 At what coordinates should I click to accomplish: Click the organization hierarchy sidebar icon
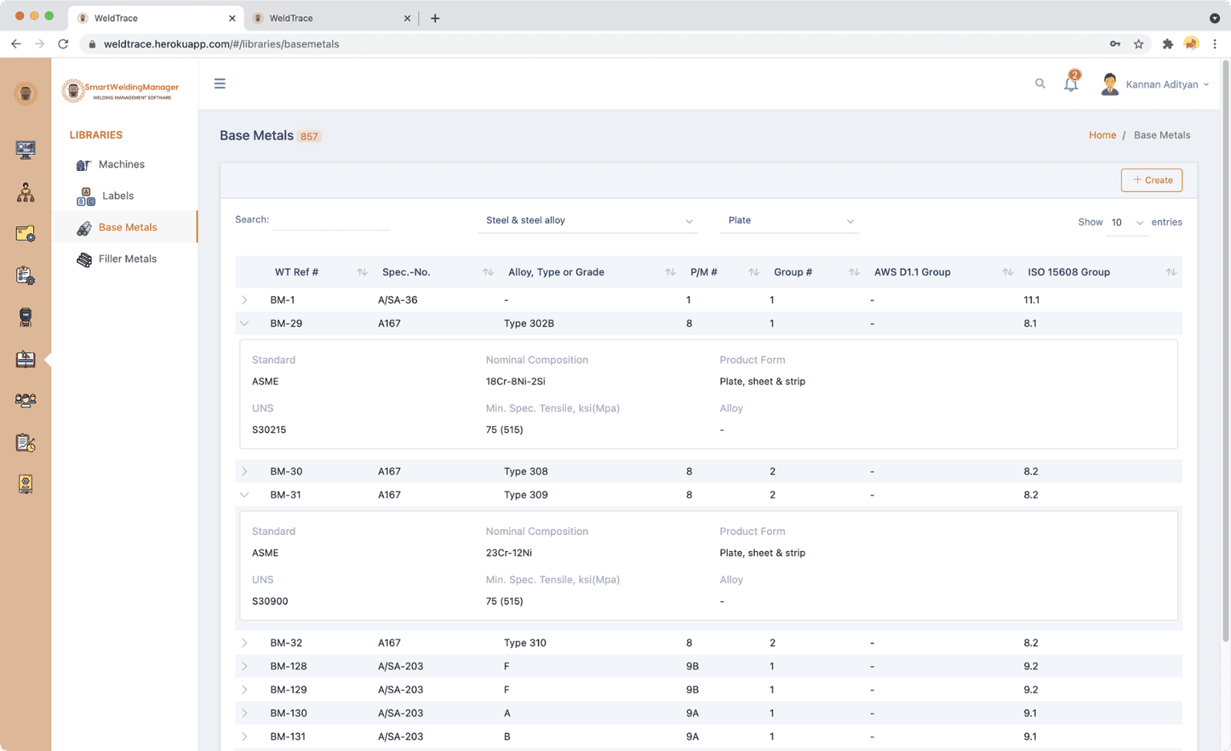25,192
